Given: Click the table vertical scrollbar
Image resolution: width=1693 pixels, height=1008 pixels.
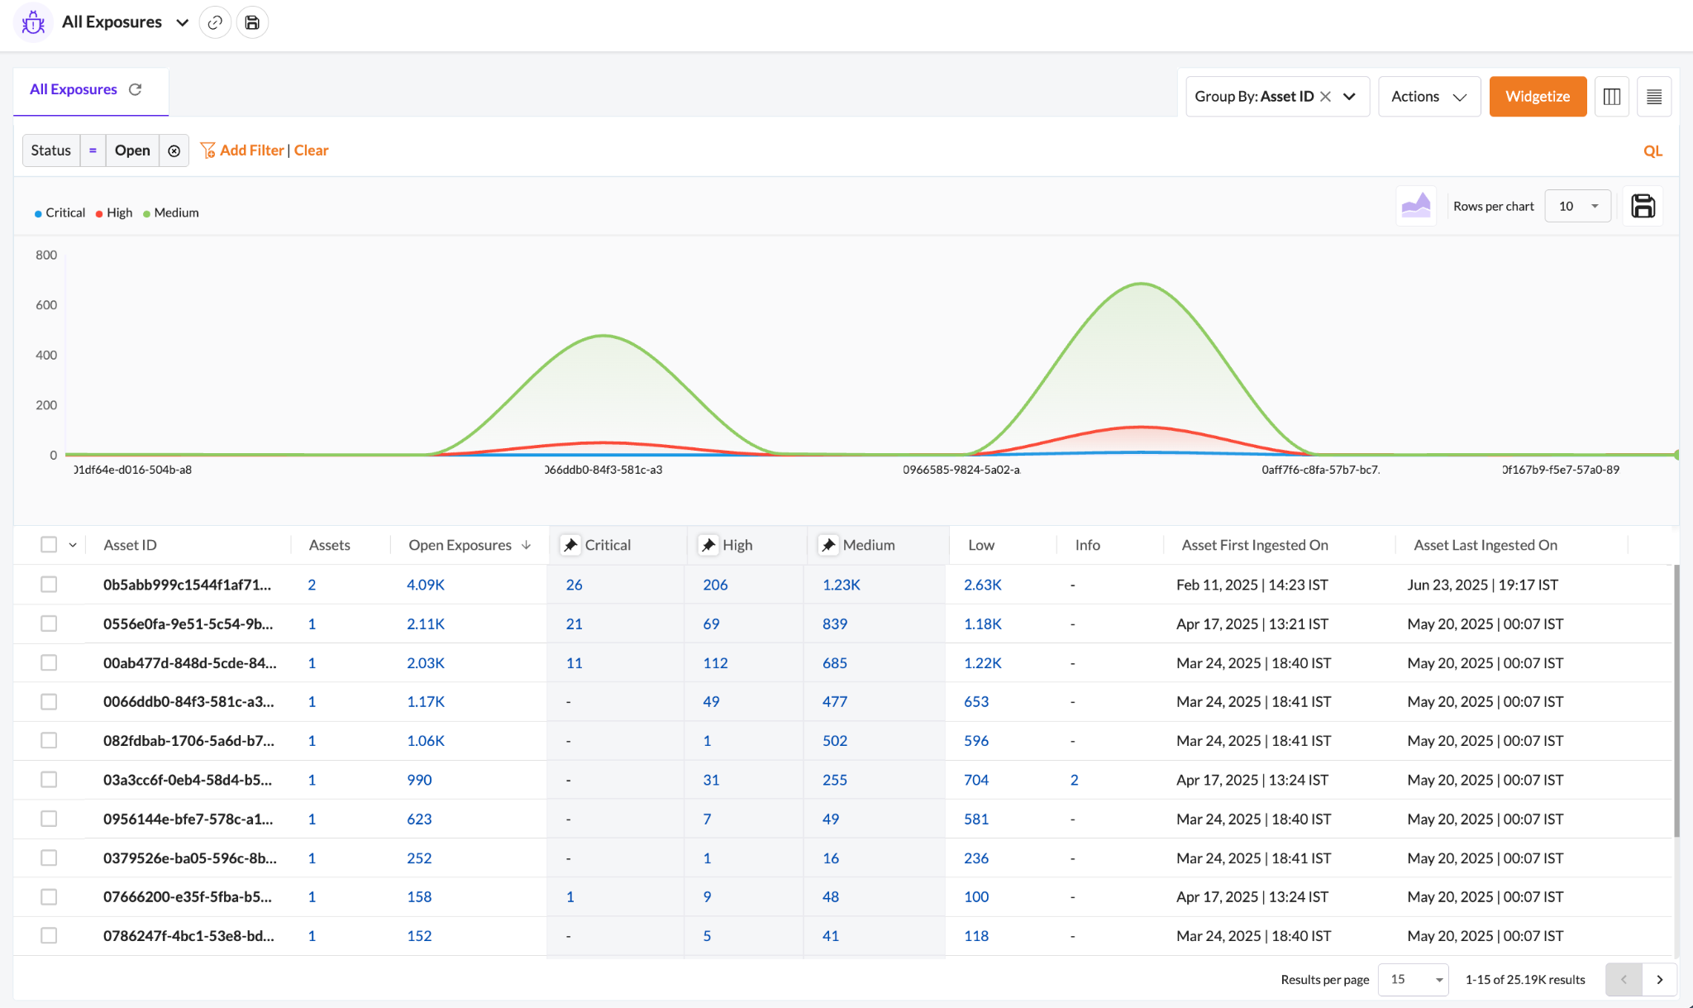Looking at the screenshot, I should point(1676,701).
